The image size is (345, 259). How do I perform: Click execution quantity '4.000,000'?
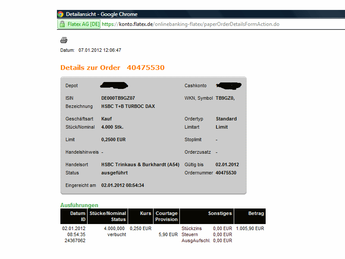(x=114, y=228)
